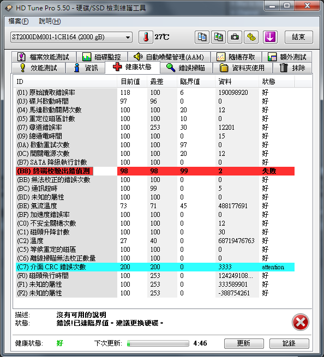The width and height of the screenshot is (324, 357).
Task: Select the (07) 尋道錯誤率 row
Action: pyautogui.click(x=155, y=128)
